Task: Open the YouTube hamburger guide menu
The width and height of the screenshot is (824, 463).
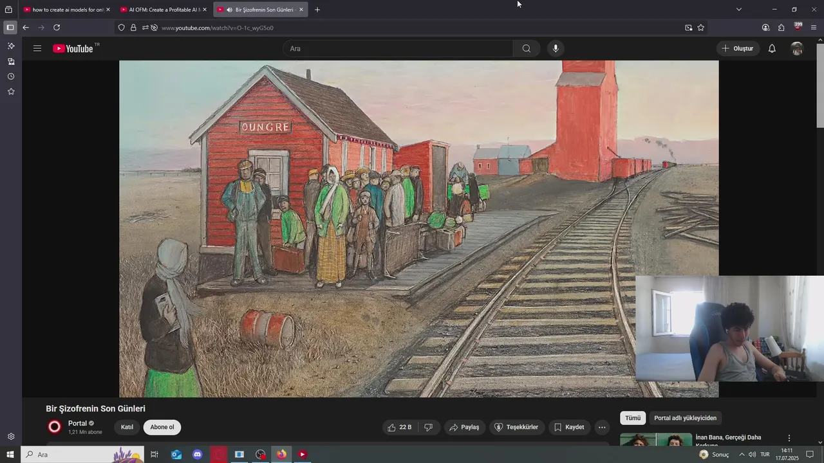Action: pos(37,48)
